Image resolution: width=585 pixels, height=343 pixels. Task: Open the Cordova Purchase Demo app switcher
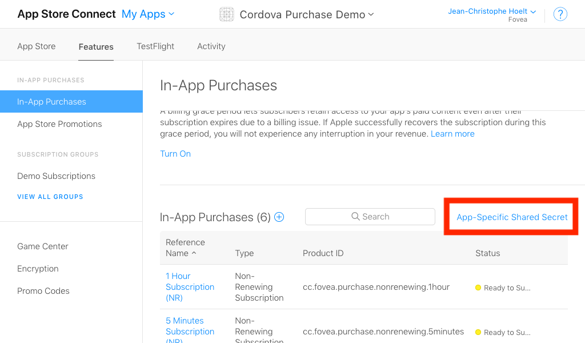point(307,14)
